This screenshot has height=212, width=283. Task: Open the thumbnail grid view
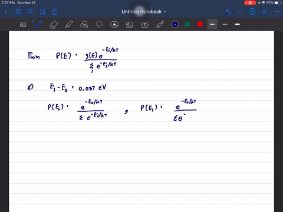[x=18, y=12]
